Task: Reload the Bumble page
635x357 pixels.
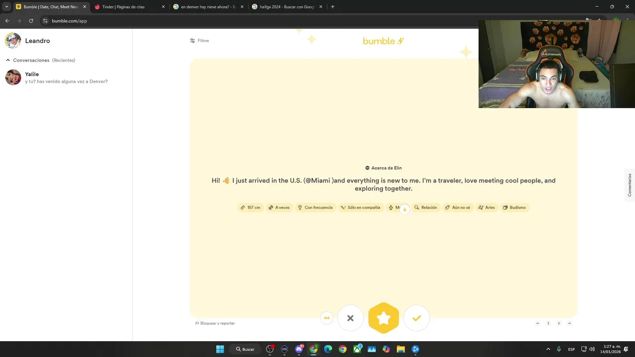Action: click(x=31, y=21)
